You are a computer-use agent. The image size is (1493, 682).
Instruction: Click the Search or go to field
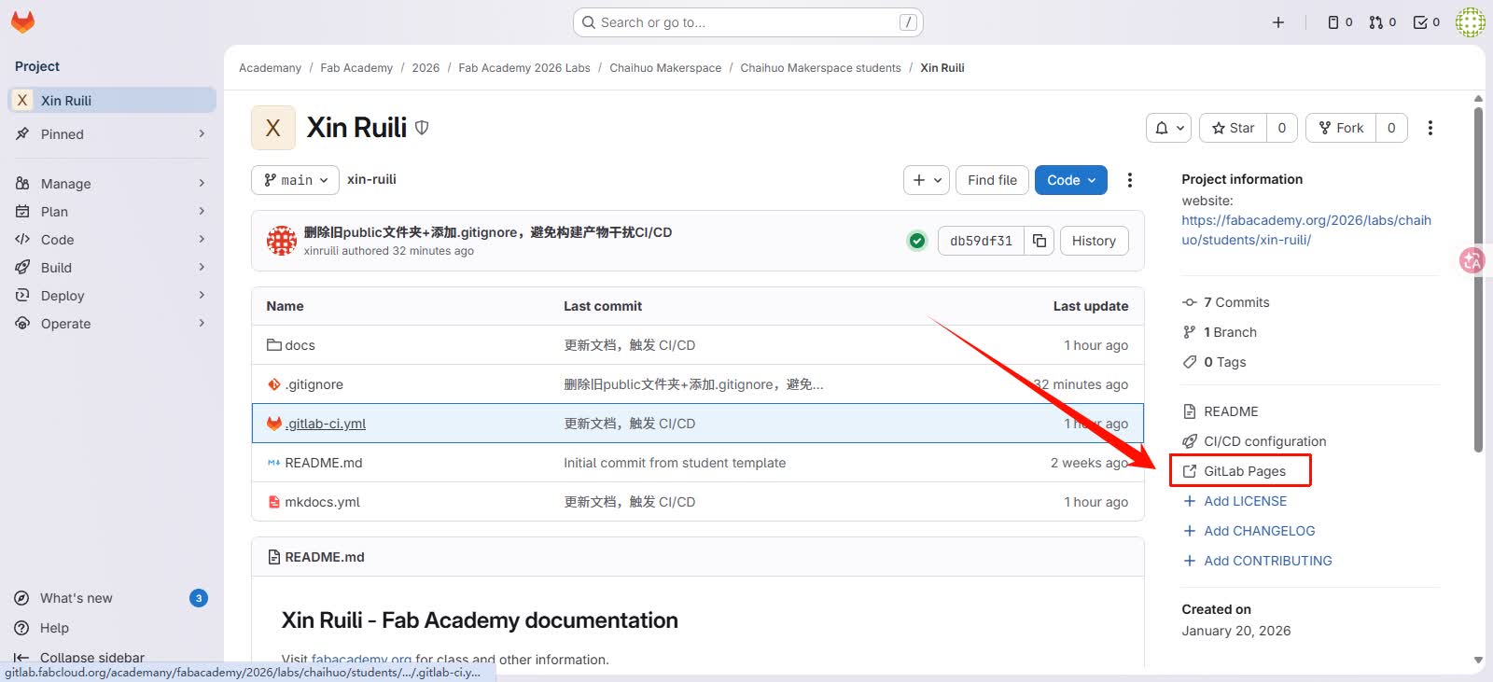pos(747,22)
